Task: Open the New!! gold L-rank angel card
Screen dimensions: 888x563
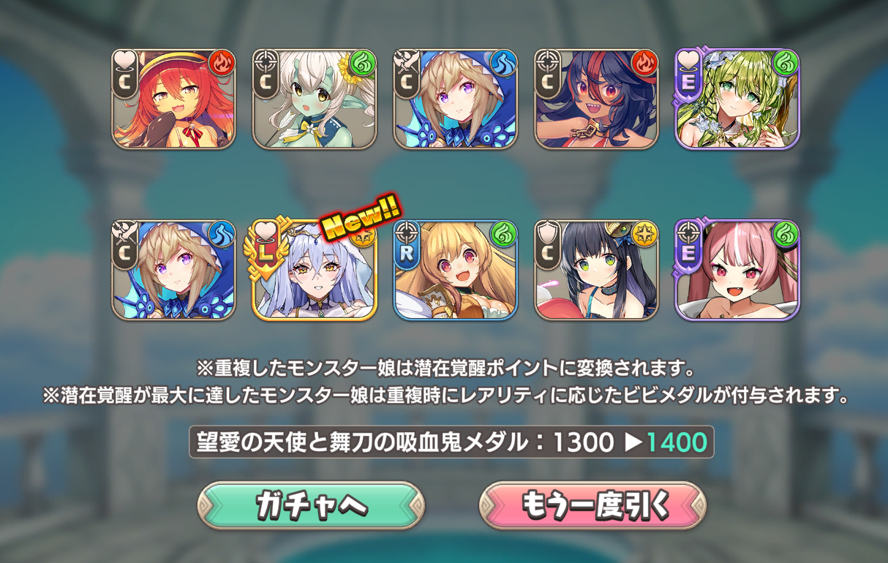Action: pos(315,270)
